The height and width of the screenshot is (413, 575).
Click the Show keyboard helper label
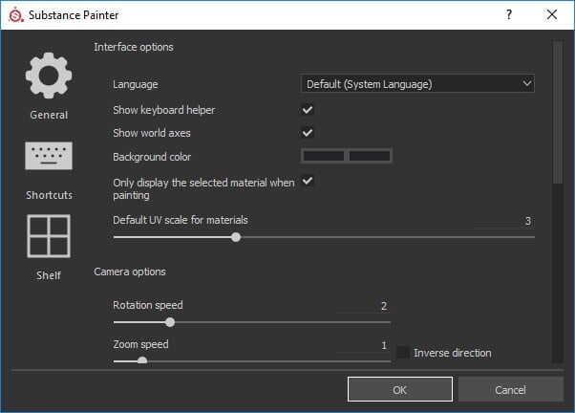164,110
